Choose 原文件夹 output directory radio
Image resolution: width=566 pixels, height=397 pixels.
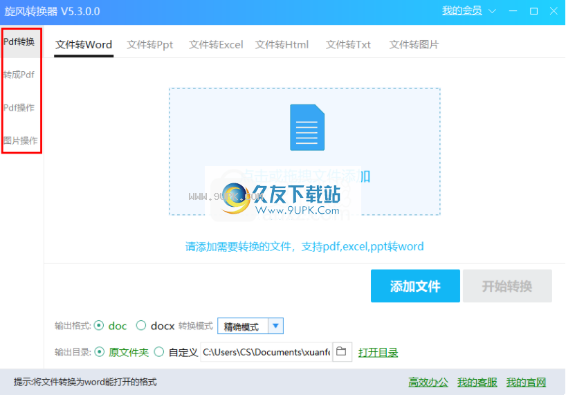click(99, 352)
